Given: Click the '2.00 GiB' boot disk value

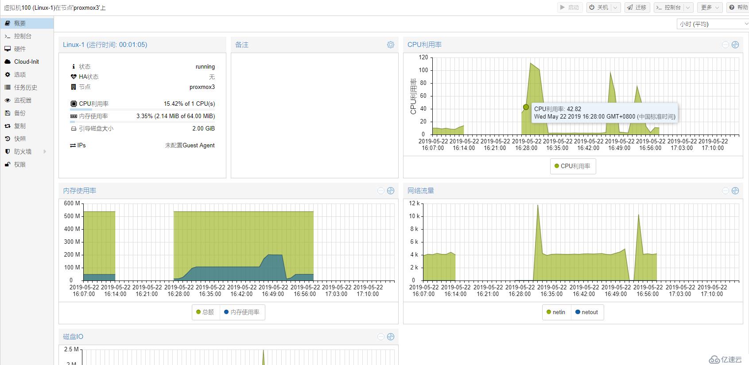Looking at the screenshot, I should 203,128.
